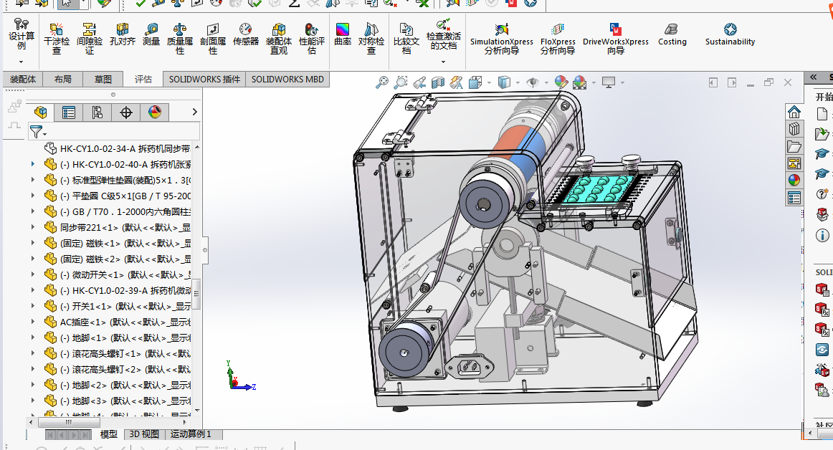Expand AC插座<1> tree node
The image size is (833, 450).
33,322
